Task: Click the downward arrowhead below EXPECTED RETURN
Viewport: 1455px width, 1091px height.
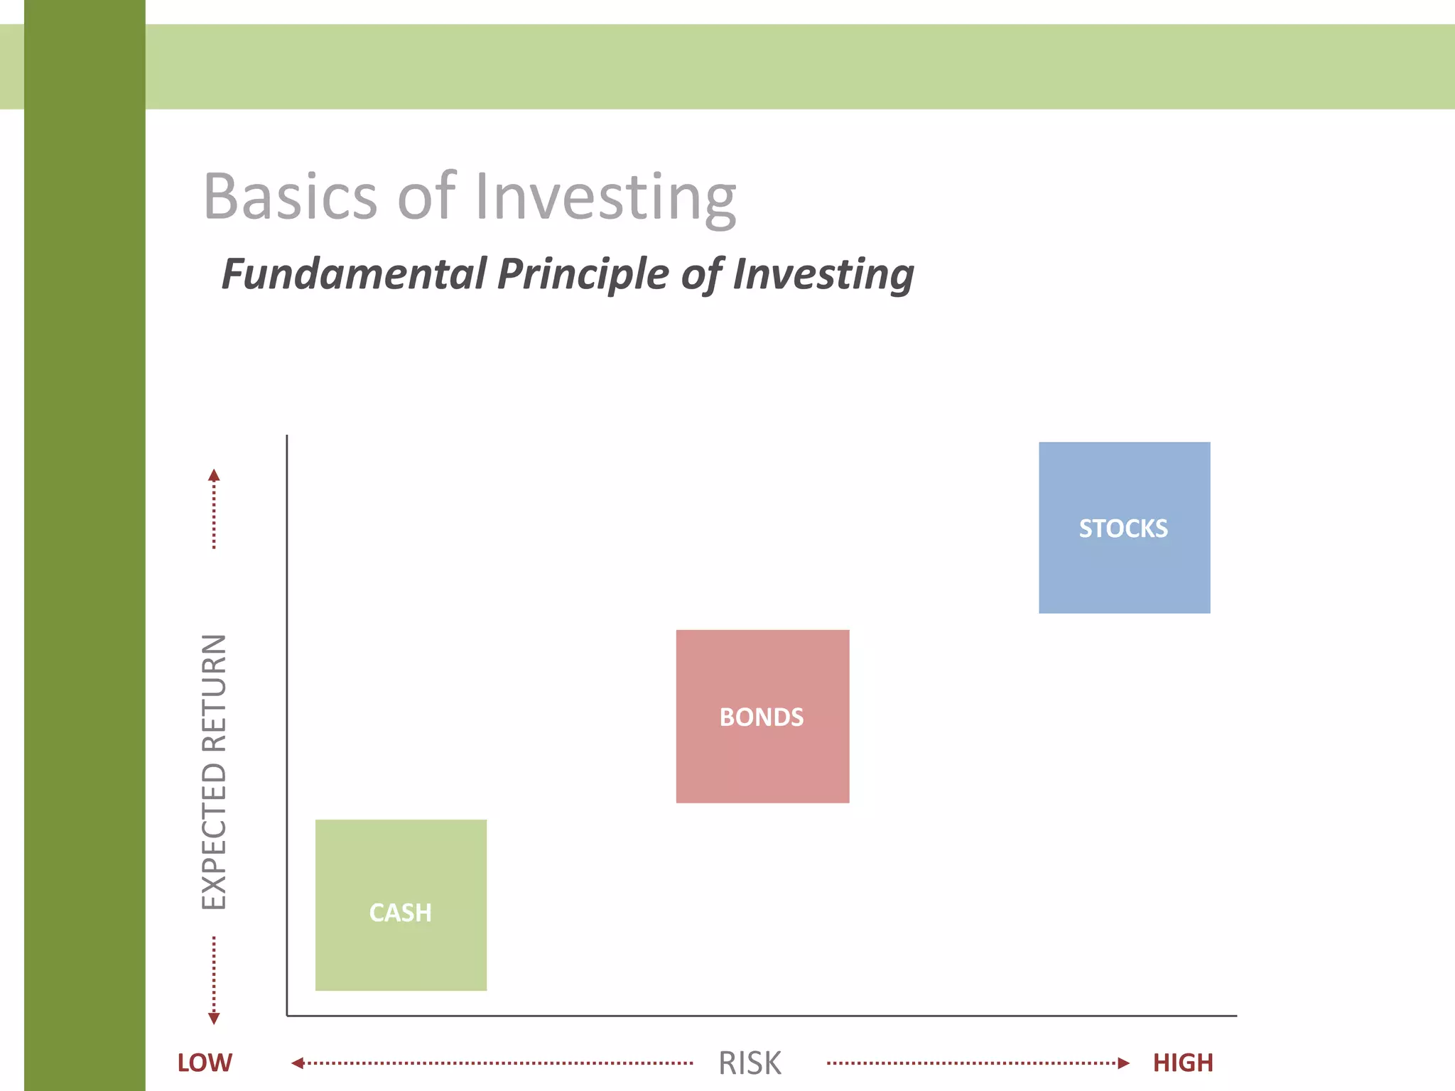Action: 214,1019
